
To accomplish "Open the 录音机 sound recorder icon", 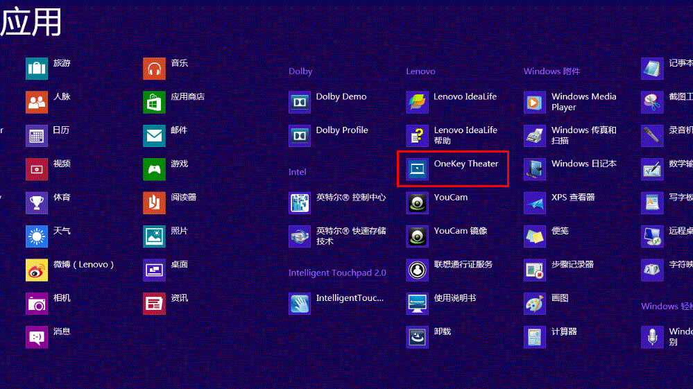I will (652, 135).
